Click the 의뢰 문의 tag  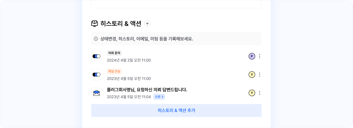click(114, 53)
